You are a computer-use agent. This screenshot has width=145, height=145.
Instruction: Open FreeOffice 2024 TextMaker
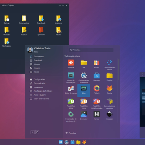97,103
